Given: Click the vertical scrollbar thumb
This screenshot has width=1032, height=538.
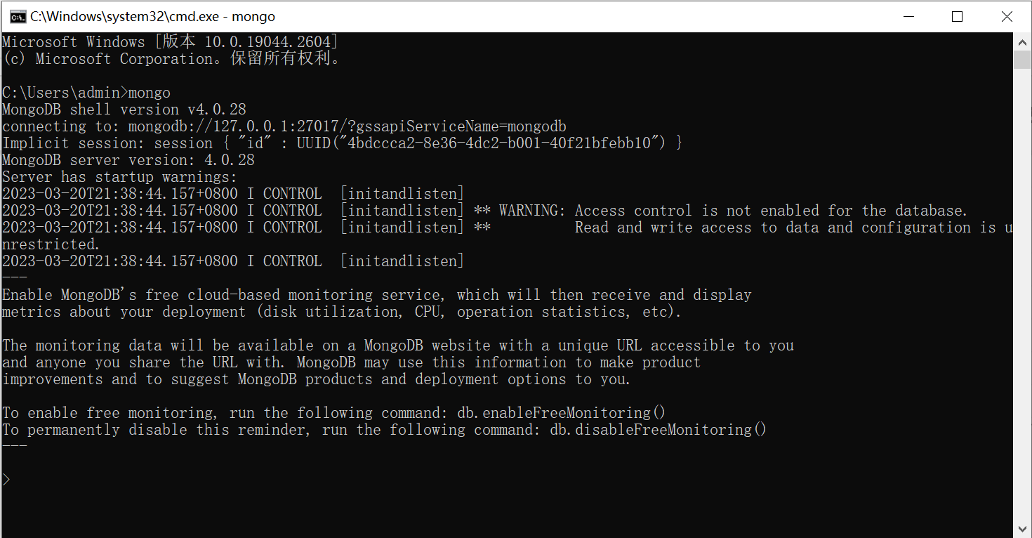Looking at the screenshot, I should click(1022, 60).
